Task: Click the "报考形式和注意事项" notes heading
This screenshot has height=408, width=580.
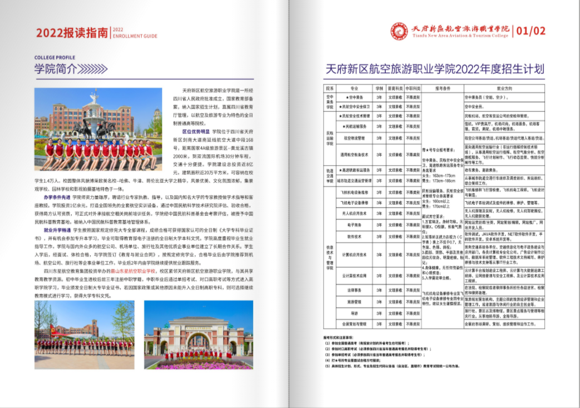Action: point(338,337)
